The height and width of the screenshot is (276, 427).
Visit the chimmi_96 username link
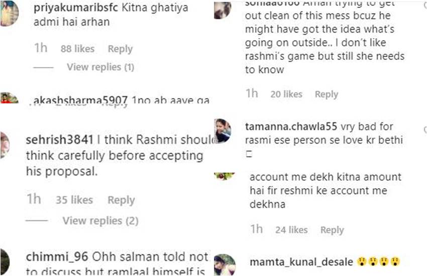click(57, 257)
